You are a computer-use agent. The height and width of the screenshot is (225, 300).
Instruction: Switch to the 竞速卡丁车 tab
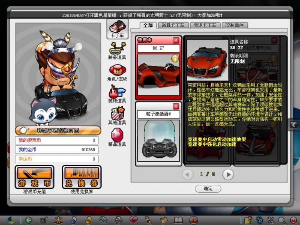tap(205, 25)
